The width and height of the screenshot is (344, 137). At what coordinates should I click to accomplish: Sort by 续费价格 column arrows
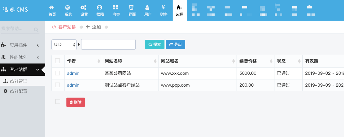click(271, 61)
